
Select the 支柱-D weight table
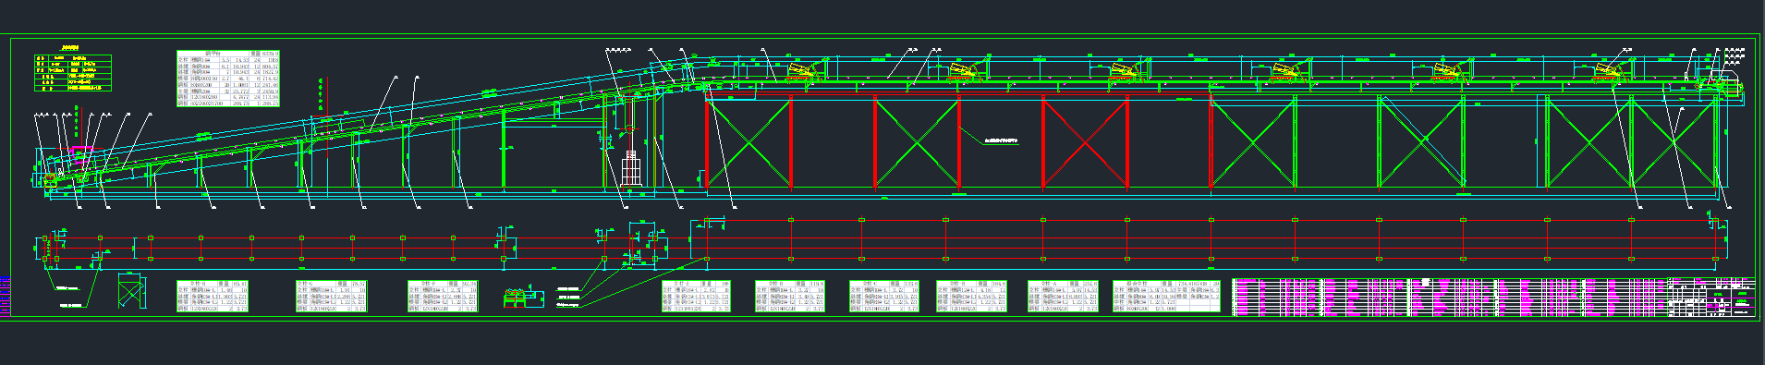790,296
